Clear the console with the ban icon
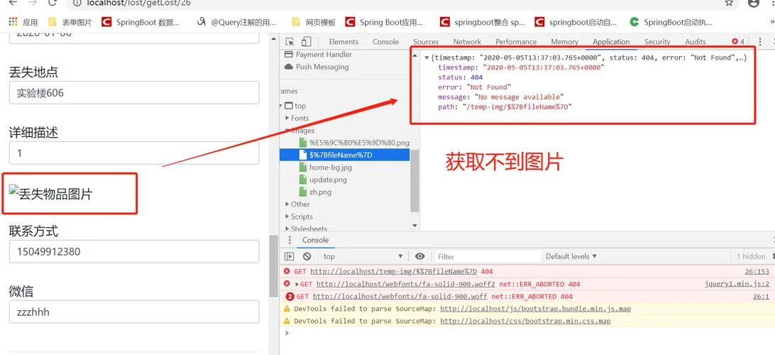 [307, 256]
